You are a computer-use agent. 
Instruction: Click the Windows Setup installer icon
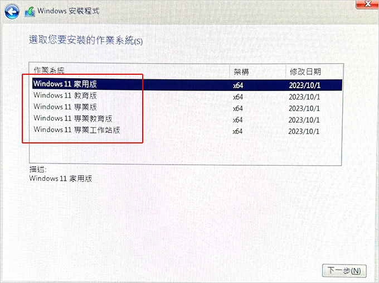click(x=30, y=12)
